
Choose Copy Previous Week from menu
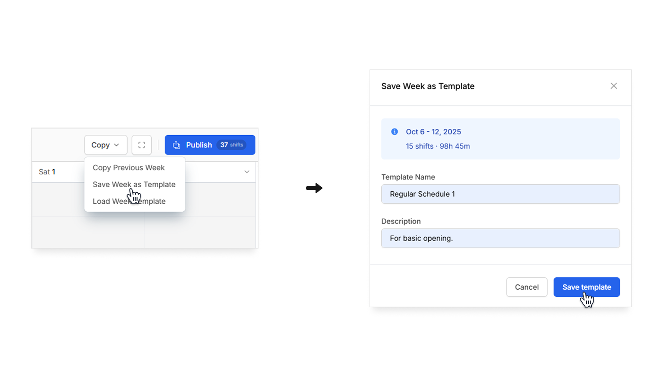coord(129,168)
